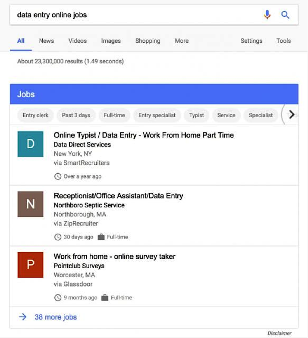Click the clock icon beside 'Over a year ago'
Viewport: 308px width, 338px height.
coord(58,176)
